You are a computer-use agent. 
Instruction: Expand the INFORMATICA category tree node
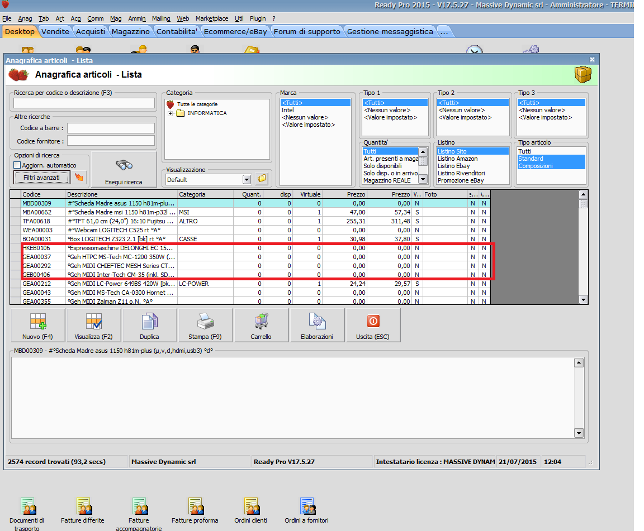point(170,113)
